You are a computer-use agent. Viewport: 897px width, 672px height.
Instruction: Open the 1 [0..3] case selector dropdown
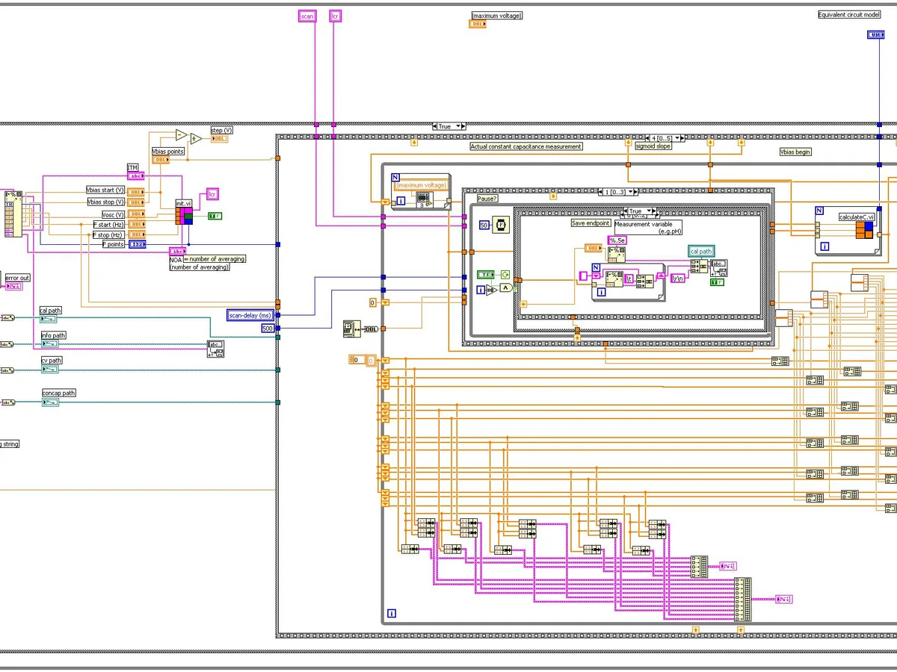coord(632,192)
